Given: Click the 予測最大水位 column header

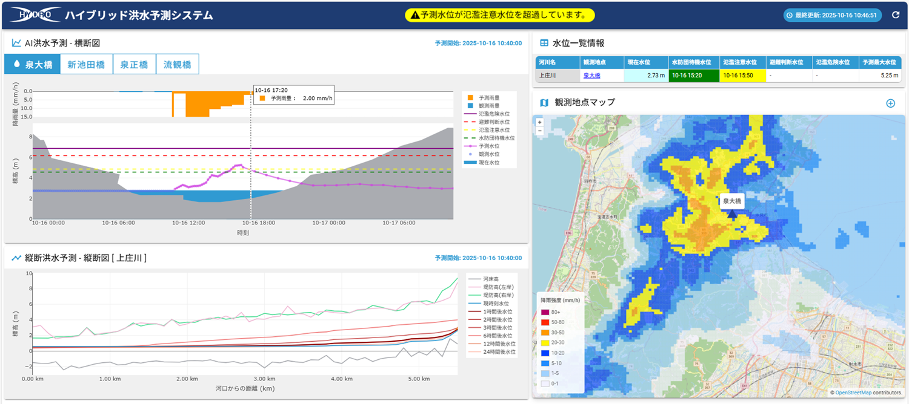Looking at the screenshot, I should tap(879, 62).
